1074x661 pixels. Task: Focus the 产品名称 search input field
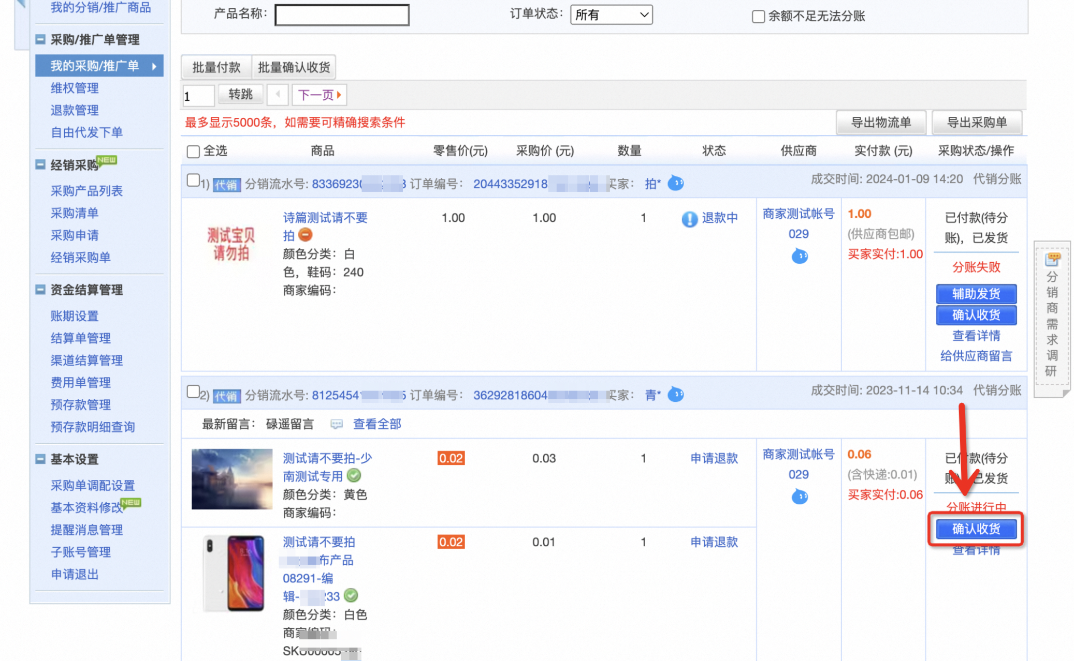coord(342,14)
